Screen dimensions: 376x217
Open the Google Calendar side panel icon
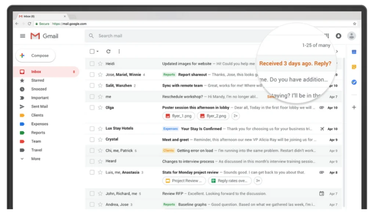[354, 52]
